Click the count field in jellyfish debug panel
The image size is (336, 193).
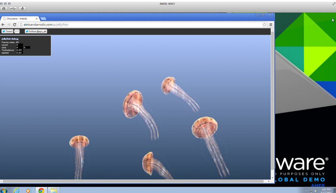pyautogui.click(x=19, y=45)
